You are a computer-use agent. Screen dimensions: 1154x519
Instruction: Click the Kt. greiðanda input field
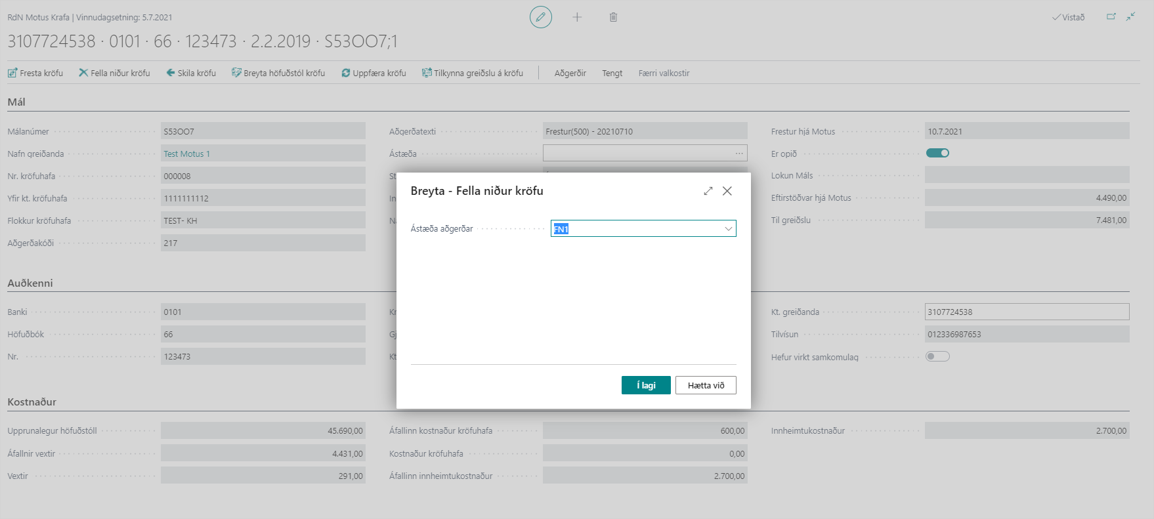click(x=1027, y=312)
